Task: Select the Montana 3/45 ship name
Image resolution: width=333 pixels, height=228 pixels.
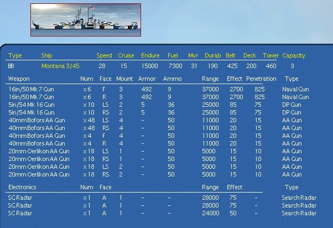Action: [x=60, y=66]
